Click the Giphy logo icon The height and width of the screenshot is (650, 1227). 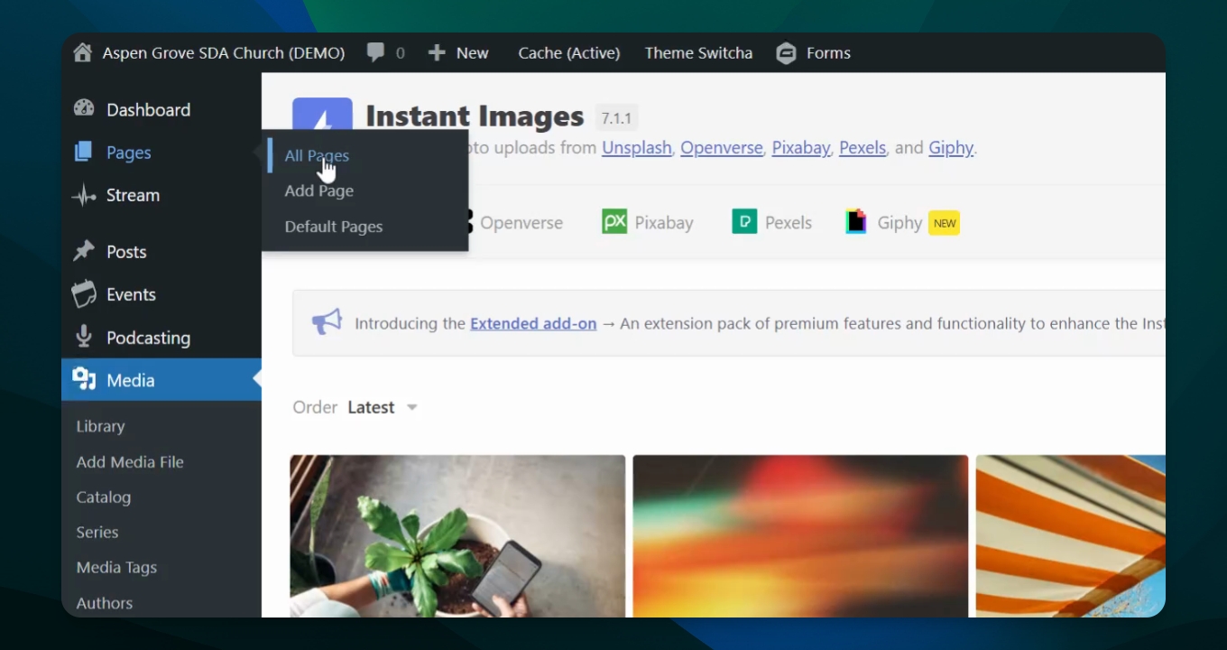pos(856,222)
